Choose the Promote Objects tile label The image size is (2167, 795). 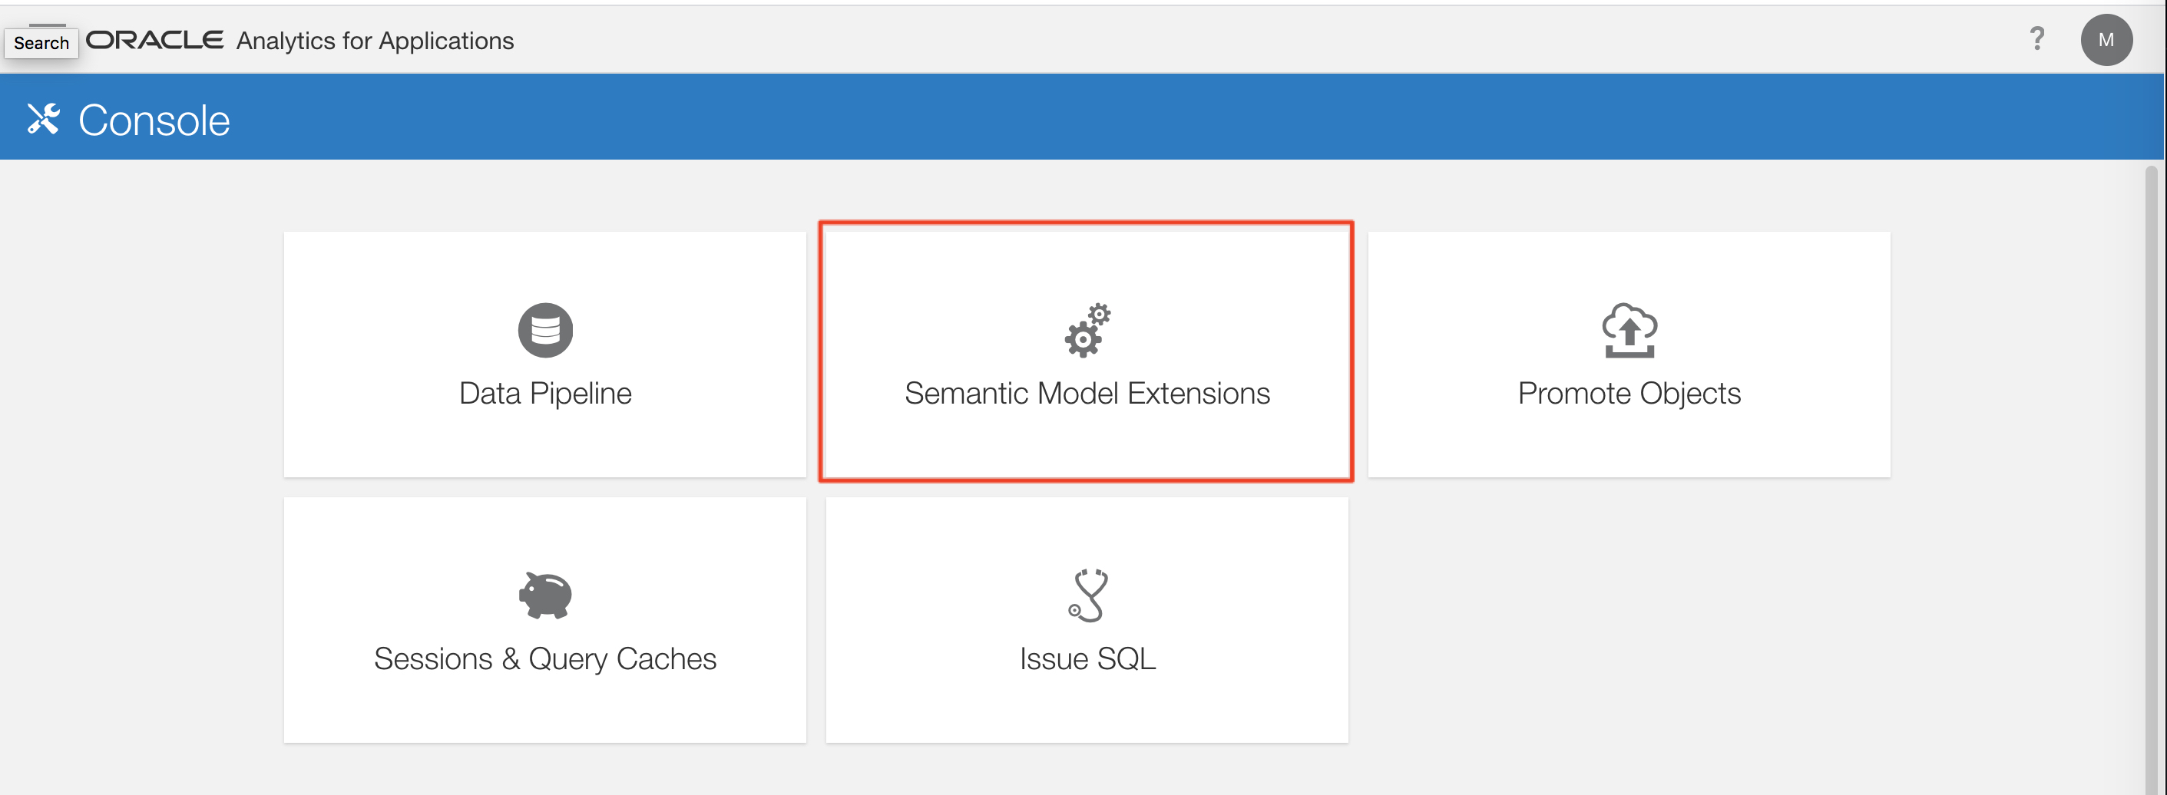[1629, 394]
